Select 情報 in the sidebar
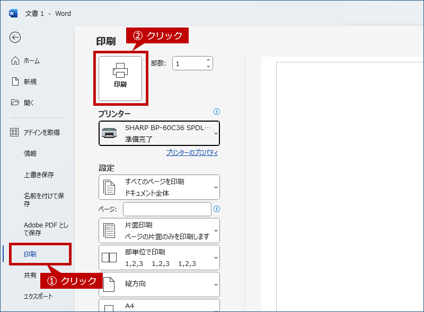This screenshot has width=424, height=312. tap(30, 153)
